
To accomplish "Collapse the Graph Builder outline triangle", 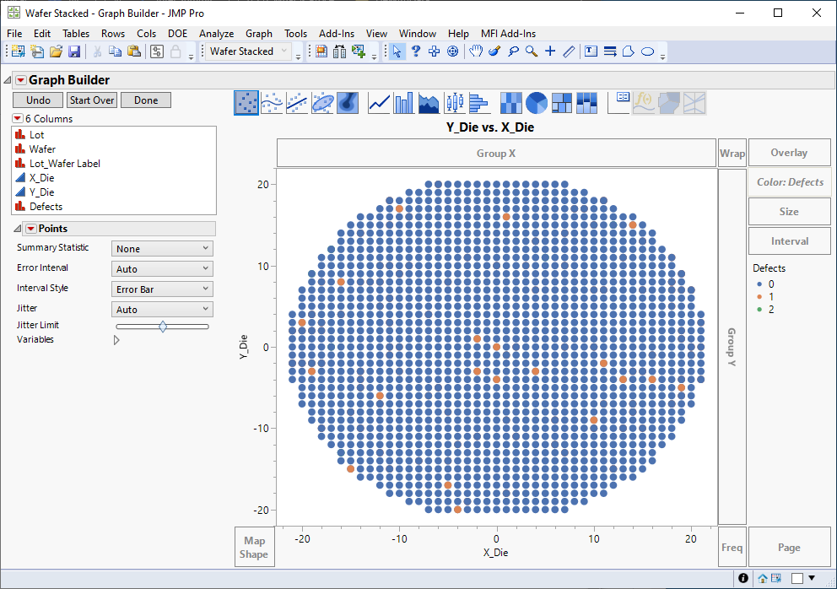I will tap(8, 80).
